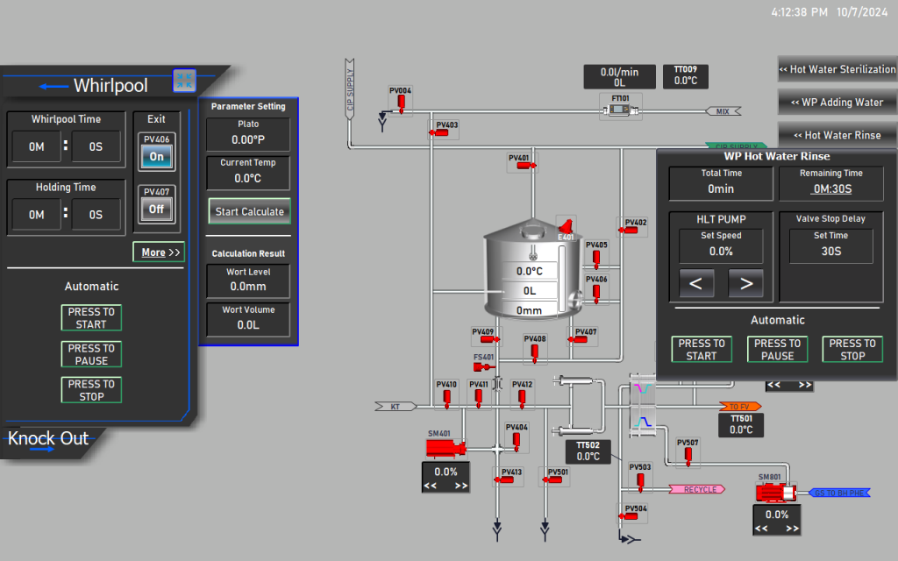Screen dimensions: 898x561
Task: Click the TT009 temperature readout
Action: click(x=686, y=76)
